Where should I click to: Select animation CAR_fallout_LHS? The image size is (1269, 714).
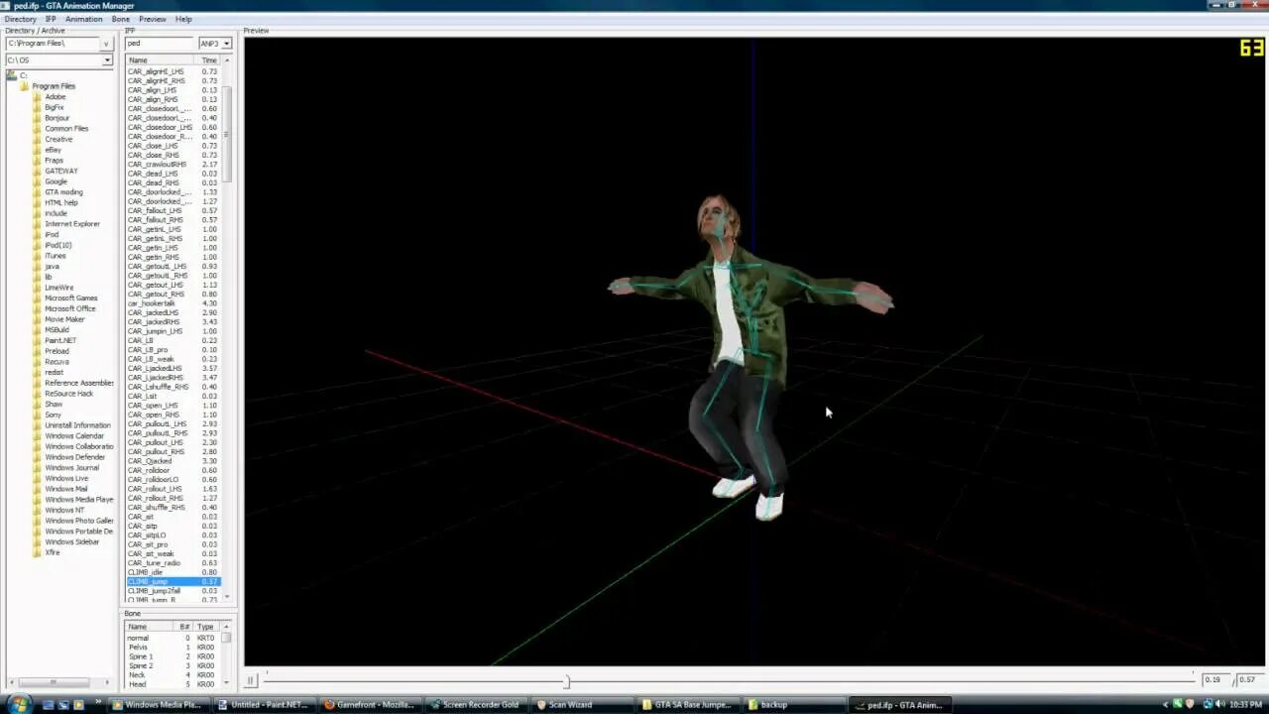tap(173, 211)
